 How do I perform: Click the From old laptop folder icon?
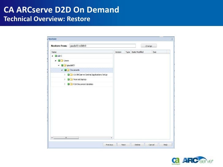coord(71,80)
